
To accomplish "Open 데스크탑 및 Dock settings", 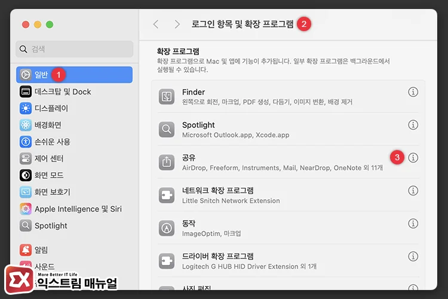I will pos(74,91).
